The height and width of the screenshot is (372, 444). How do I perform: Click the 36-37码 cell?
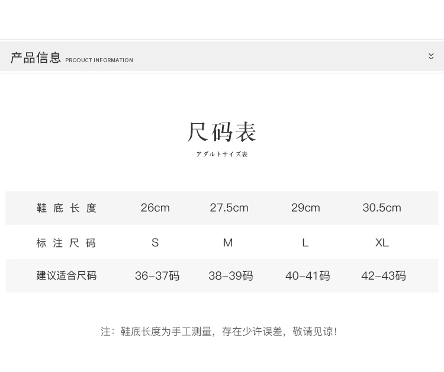[157, 275]
